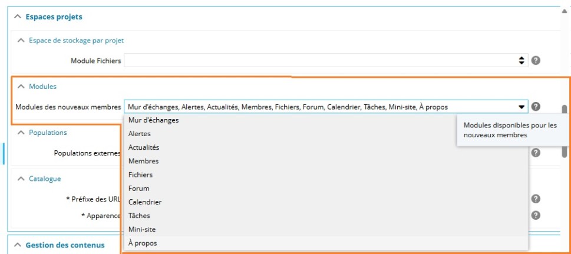Close the Modules des nouveaux membres dropdown arrow
Screen dimensions: 571x254
click(x=521, y=107)
